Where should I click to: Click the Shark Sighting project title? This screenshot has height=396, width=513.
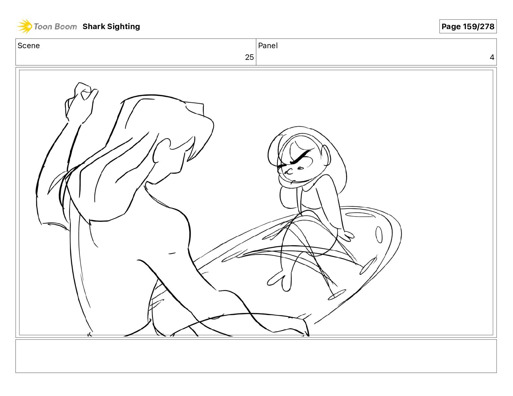pyautogui.click(x=111, y=27)
